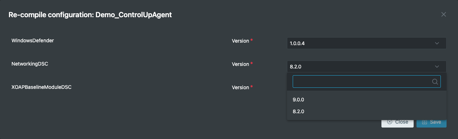The image size is (458, 139).
Task: Click the XOAPBaselineModuleDSC module label
Action: pos(42,87)
